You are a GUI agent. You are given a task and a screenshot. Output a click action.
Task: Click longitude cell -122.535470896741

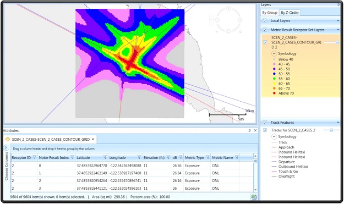point(125,181)
